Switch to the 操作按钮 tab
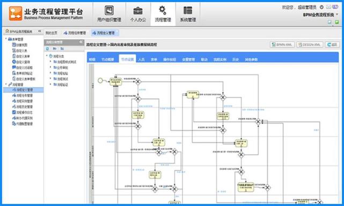The width and height of the screenshot is (344, 206). (x=170, y=59)
